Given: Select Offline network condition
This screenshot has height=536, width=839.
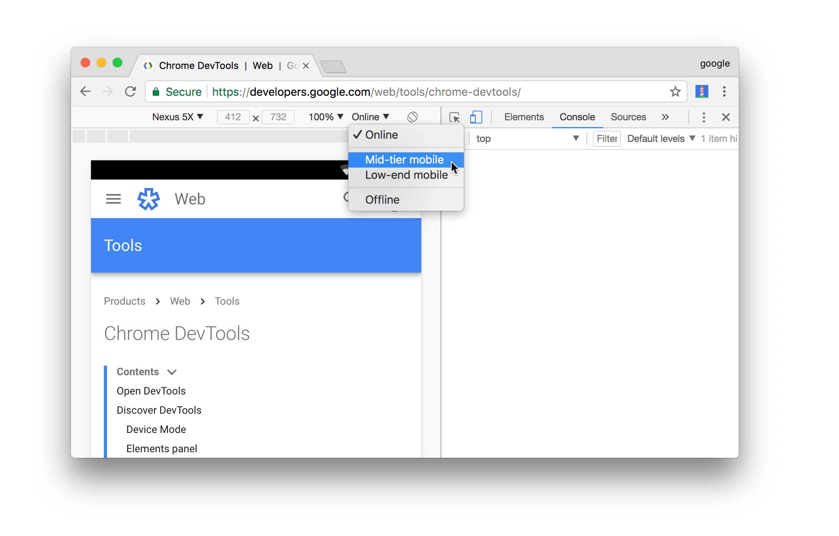Looking at the screenshot, I should 382,200.
